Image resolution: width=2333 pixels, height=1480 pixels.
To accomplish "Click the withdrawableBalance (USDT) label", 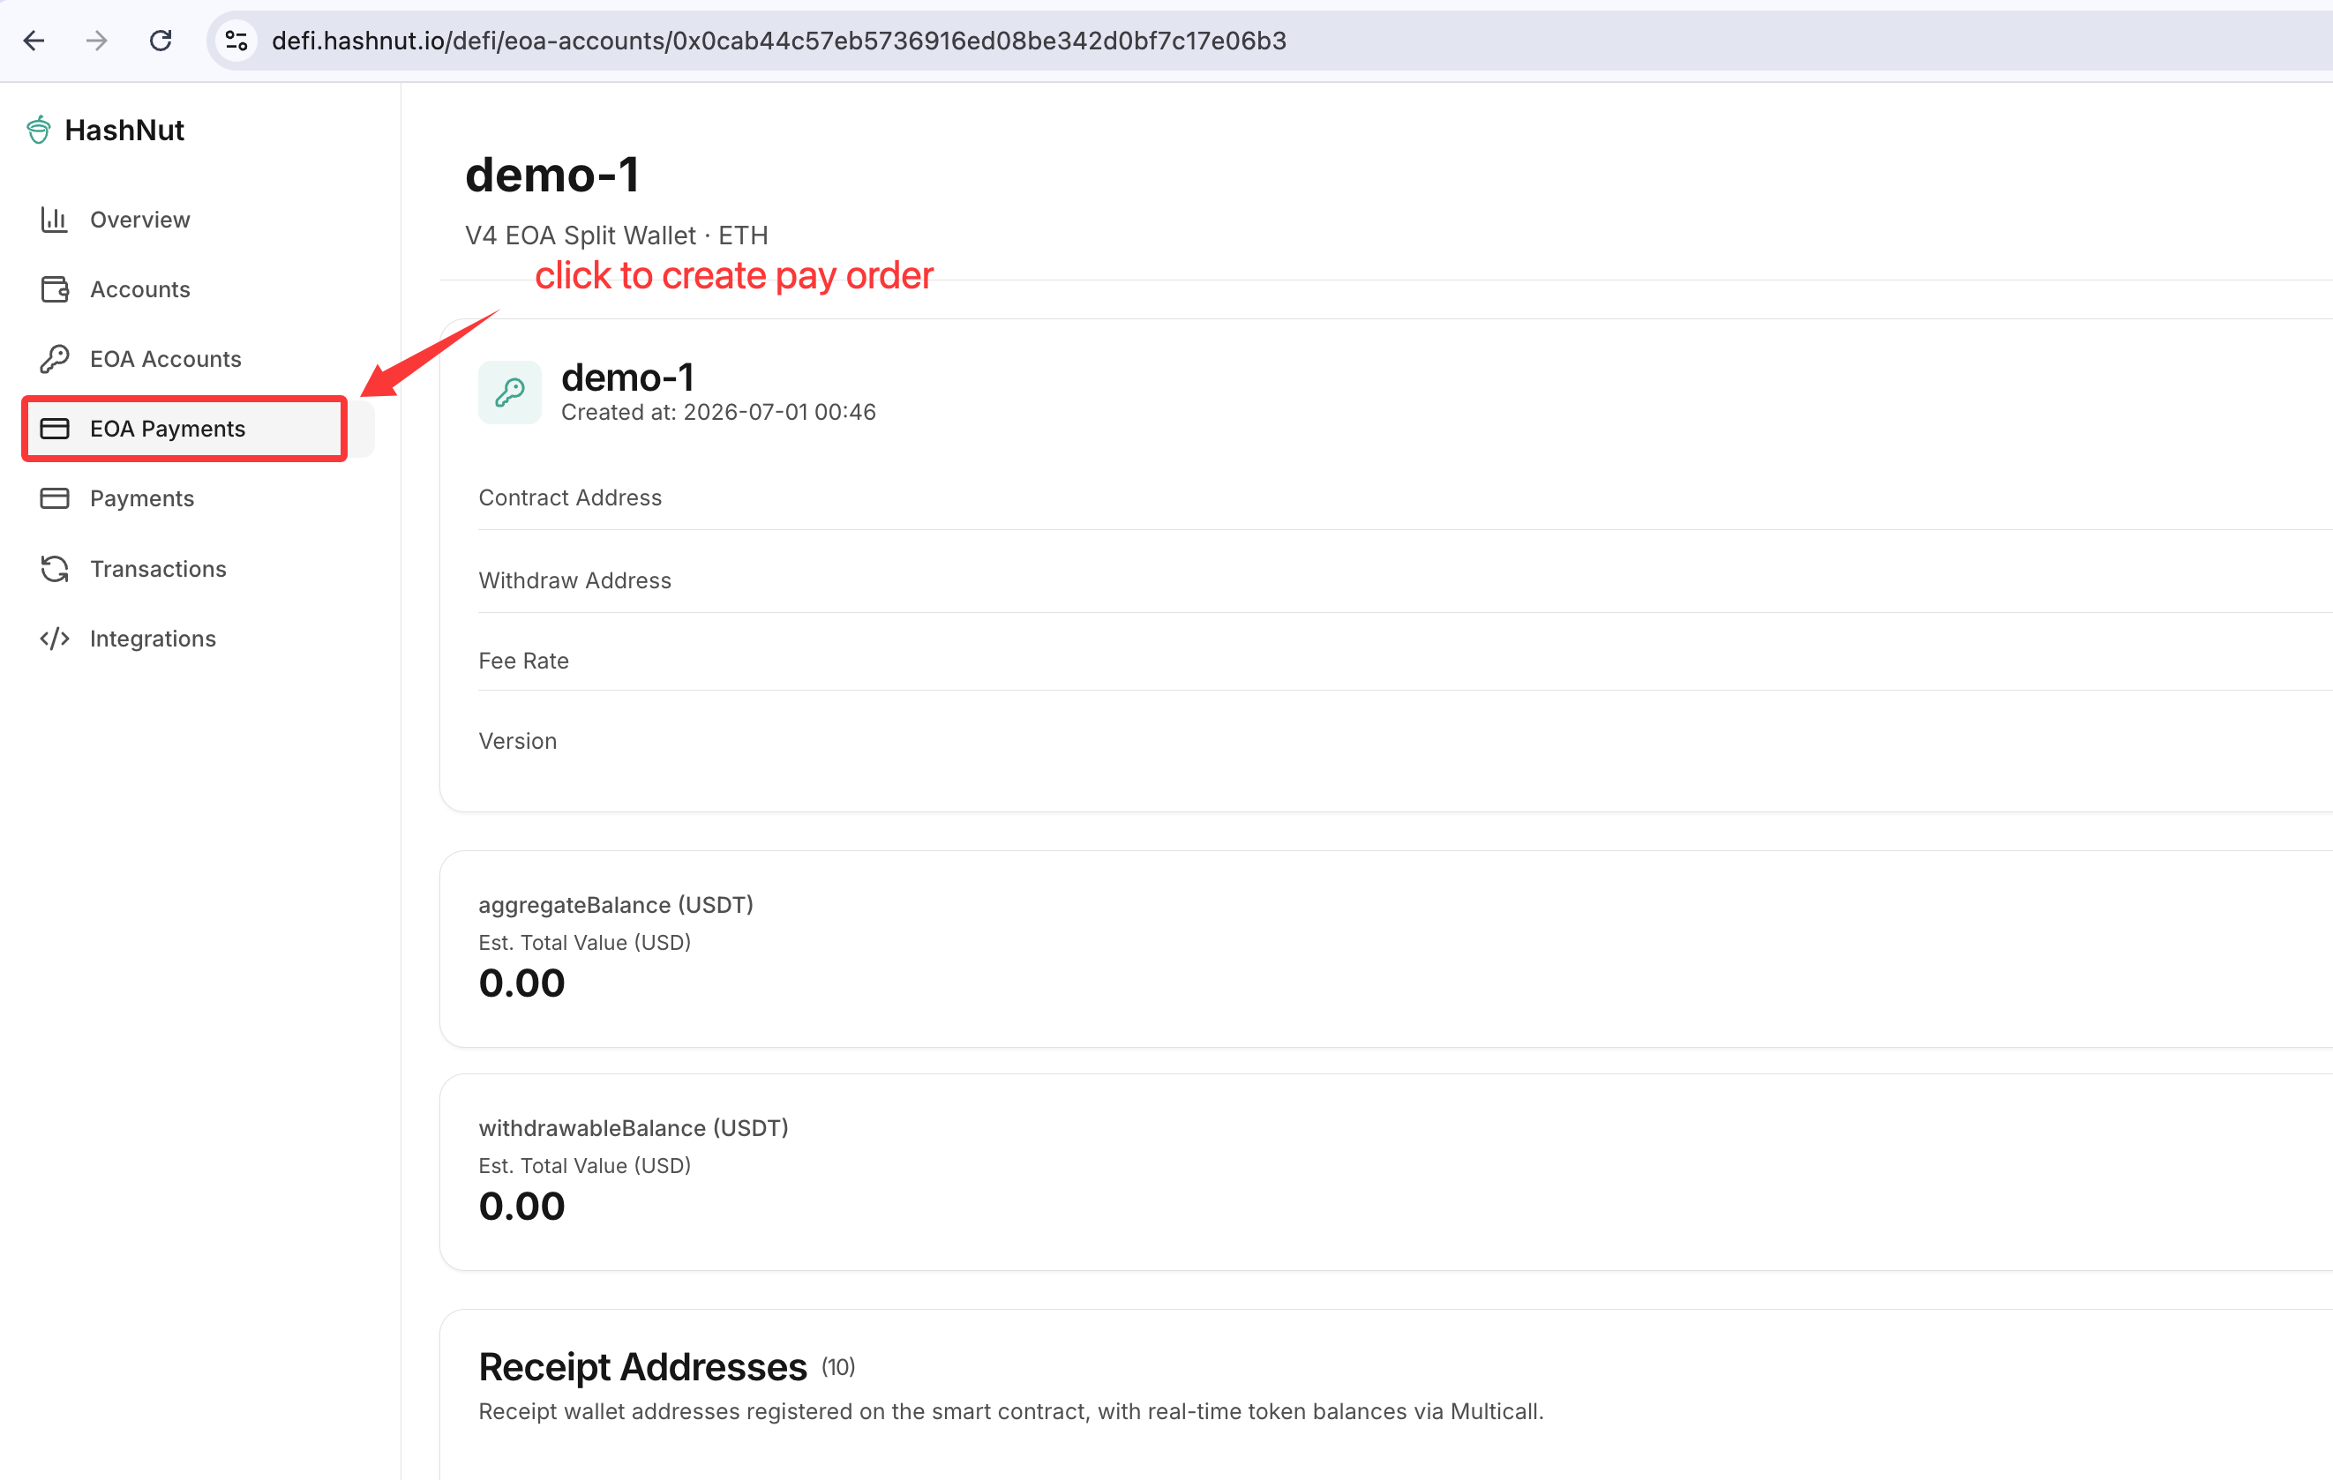I will 634,1128.
